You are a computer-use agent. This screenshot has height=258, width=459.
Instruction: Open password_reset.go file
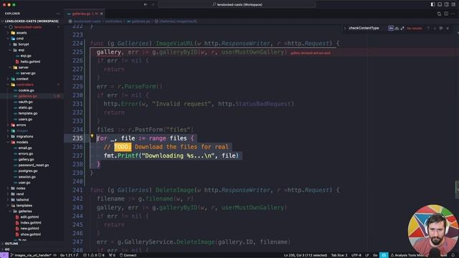(x=34, y=165)
